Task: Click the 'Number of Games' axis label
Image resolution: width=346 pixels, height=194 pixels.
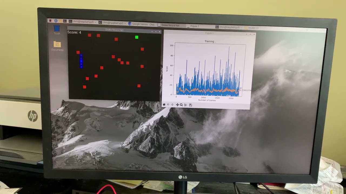Action: click(x=207, y=100)
